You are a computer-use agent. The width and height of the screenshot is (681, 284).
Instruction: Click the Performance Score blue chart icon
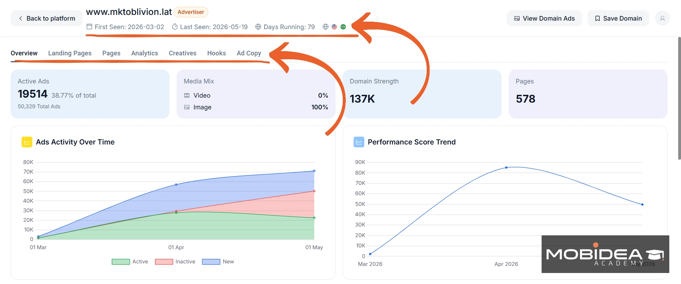coord(359,142)
